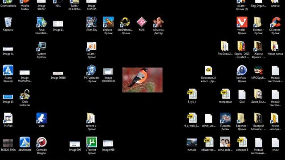Select Image 555555555 file
This screenshot has width=285, height=160.
tap(24, 72)
